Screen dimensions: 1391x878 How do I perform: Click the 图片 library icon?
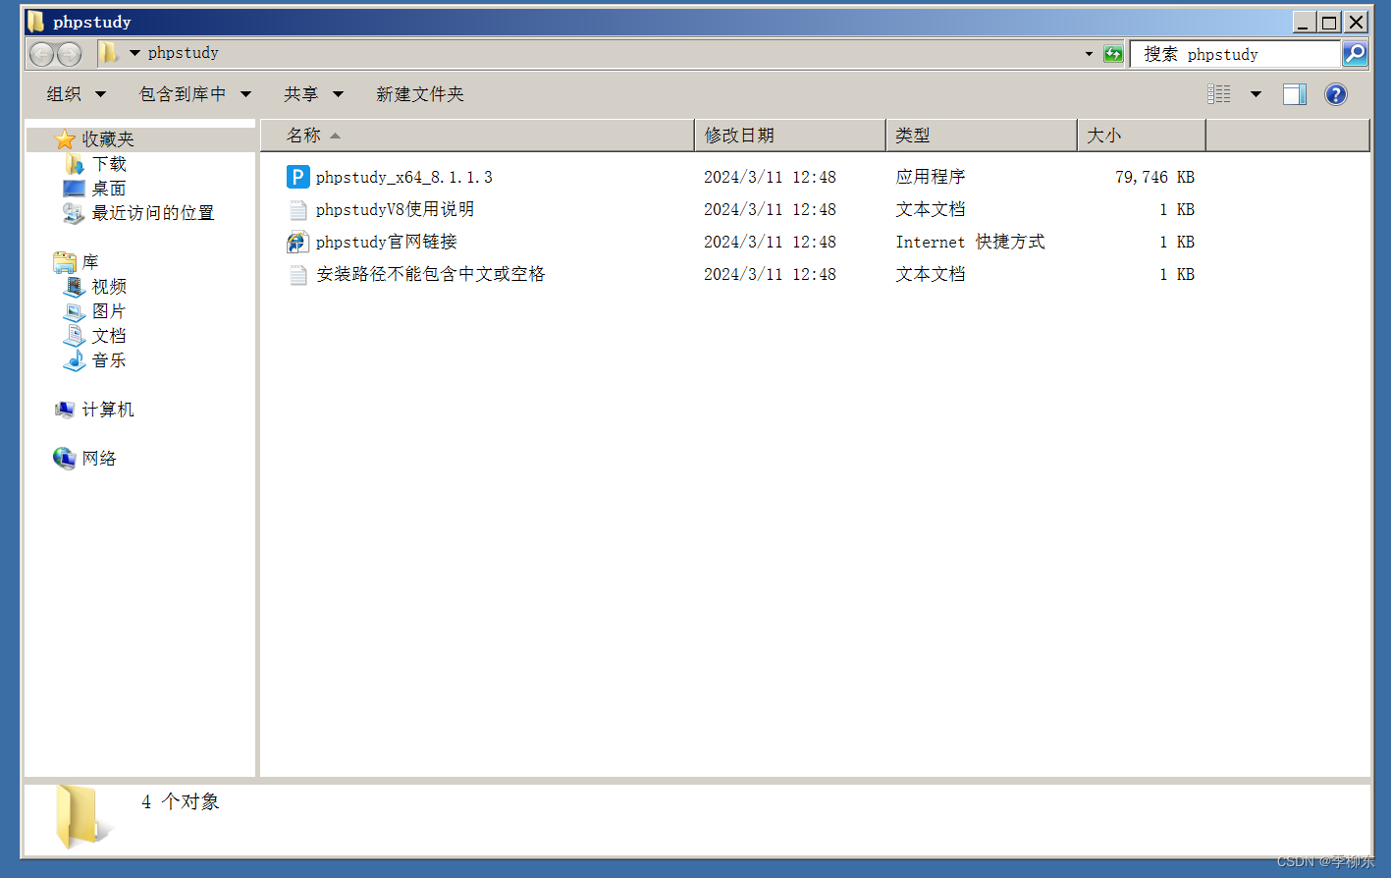coord(75,311)
